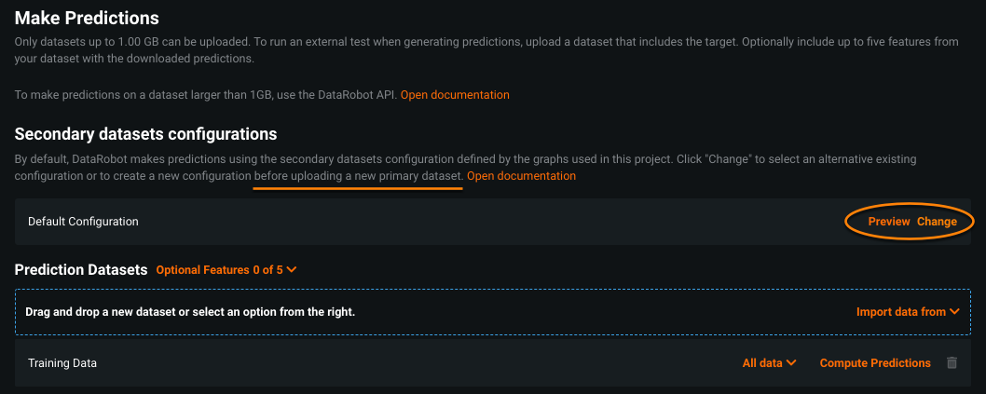Select the Default Configuration row label
Image resolution: width=986 pixels, height=394 pixels.
(83, 222)
